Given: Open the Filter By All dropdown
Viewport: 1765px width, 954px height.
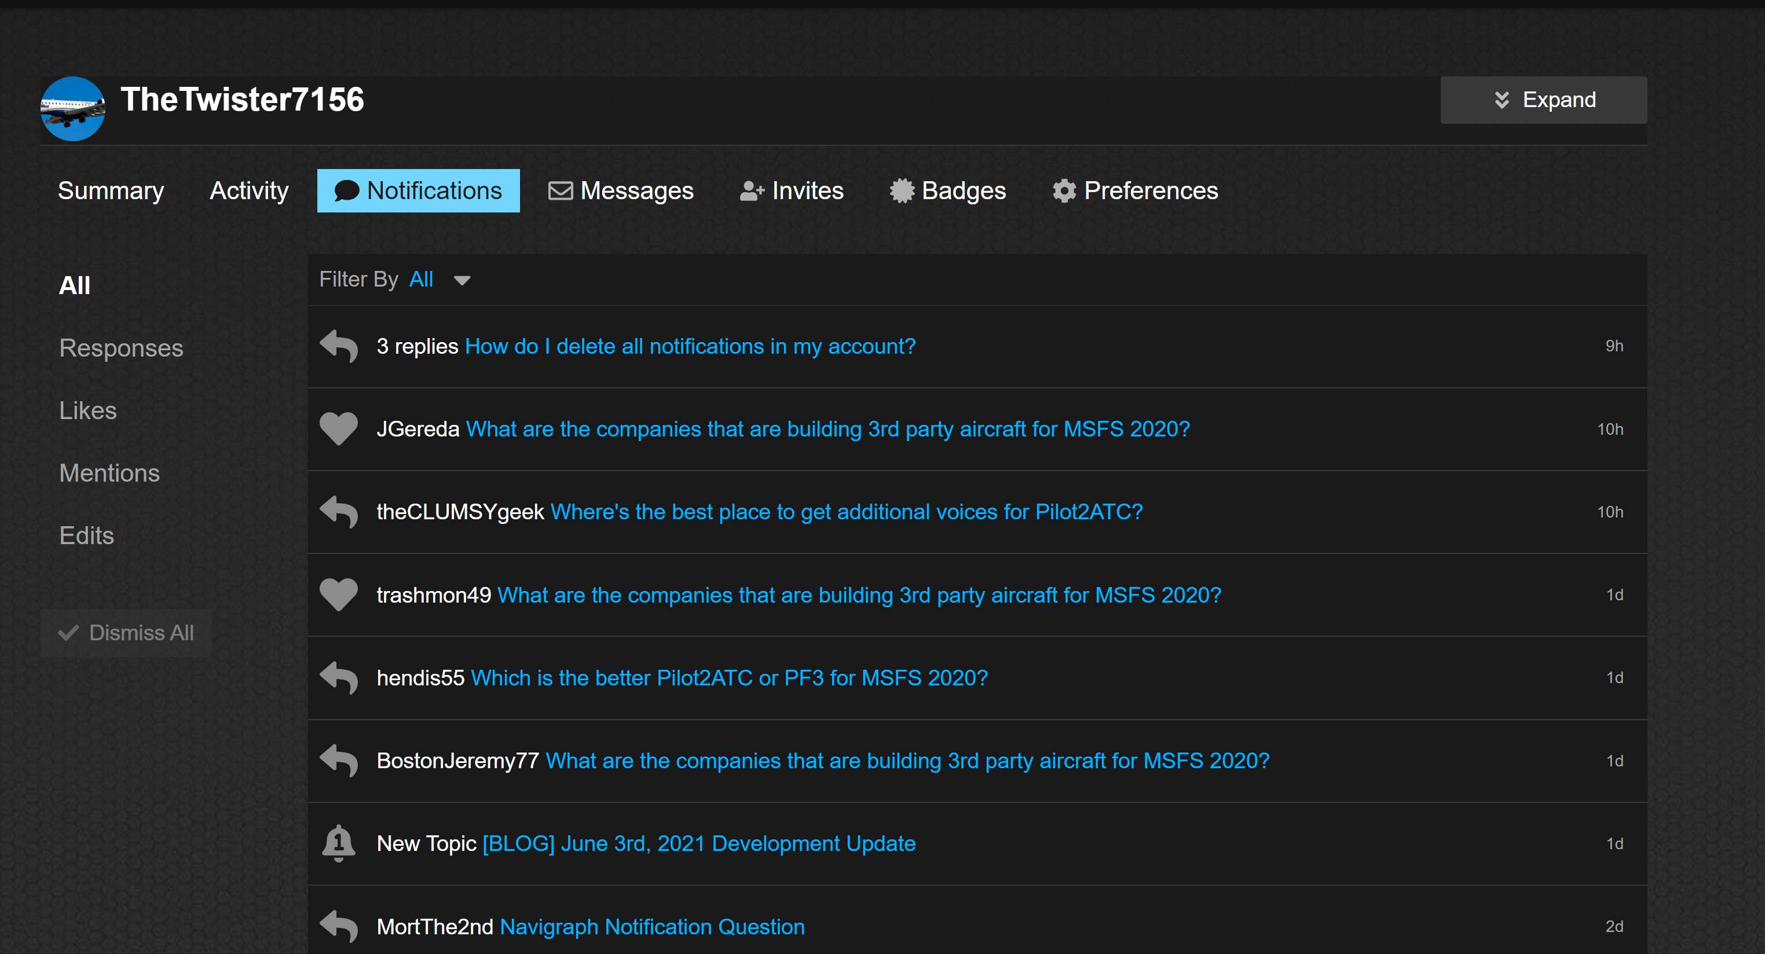Looking at the screenshot, I should [438, 280].
